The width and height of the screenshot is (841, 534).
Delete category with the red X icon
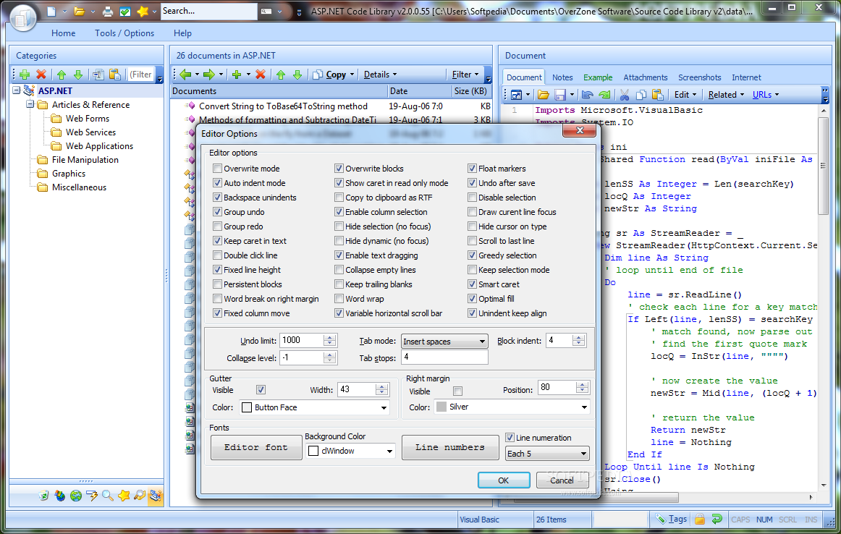coord(41,75)
